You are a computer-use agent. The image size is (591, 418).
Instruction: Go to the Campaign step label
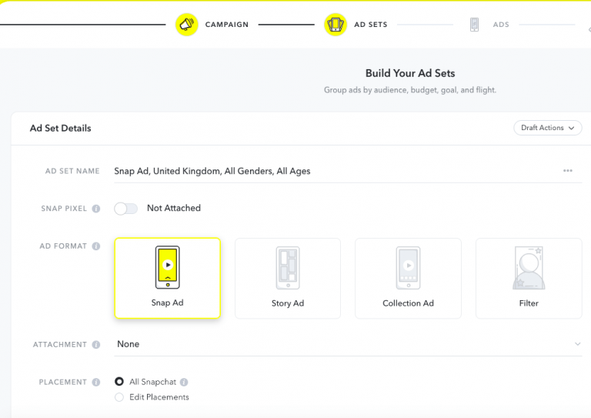[226, 25]
